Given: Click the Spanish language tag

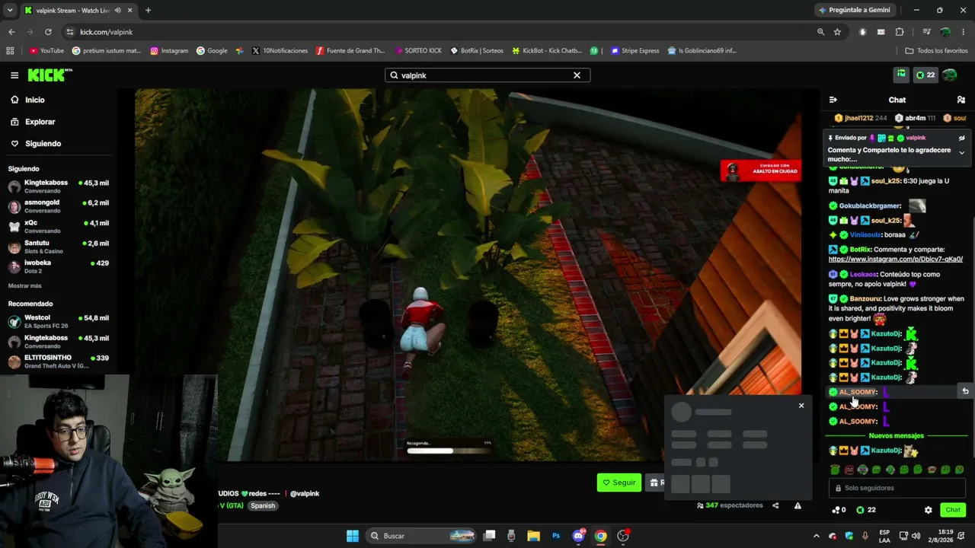Looking at the screenshot, I should (263, 506).
